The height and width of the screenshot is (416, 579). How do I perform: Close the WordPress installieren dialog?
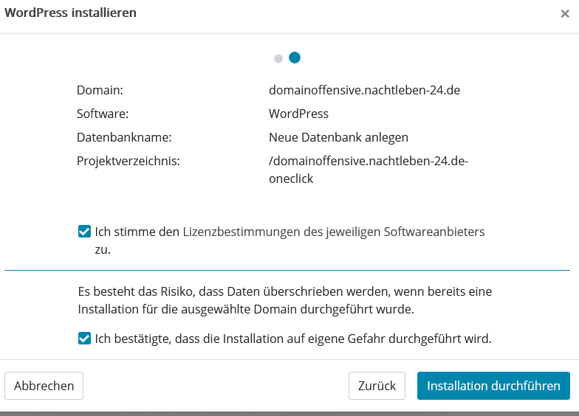(x=564, y=13)
